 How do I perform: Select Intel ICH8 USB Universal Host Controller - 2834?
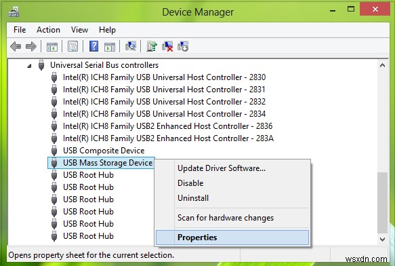(164, 114)
